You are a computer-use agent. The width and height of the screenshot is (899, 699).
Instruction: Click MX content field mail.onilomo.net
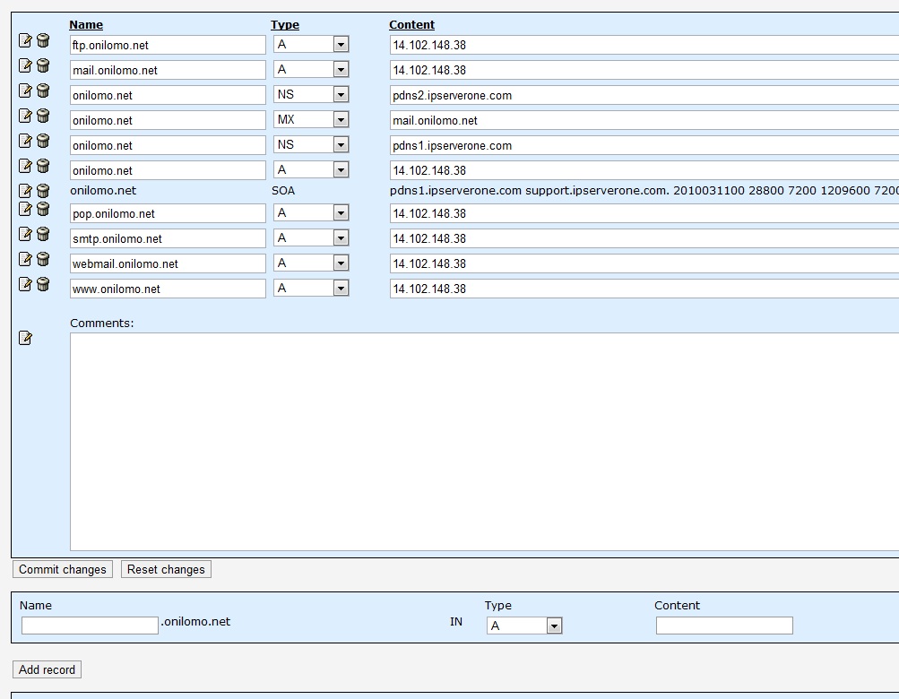644,120
